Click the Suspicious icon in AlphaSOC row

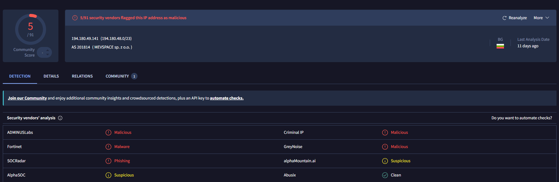pos(108,175)
